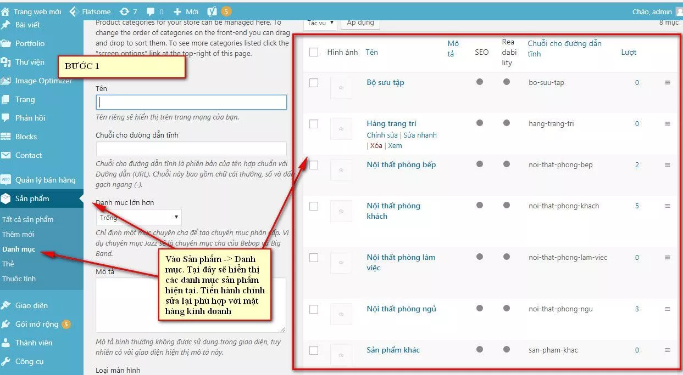Check the select-all checkbox in table header
Screen dimensions: 683x375
click(314, 51)
